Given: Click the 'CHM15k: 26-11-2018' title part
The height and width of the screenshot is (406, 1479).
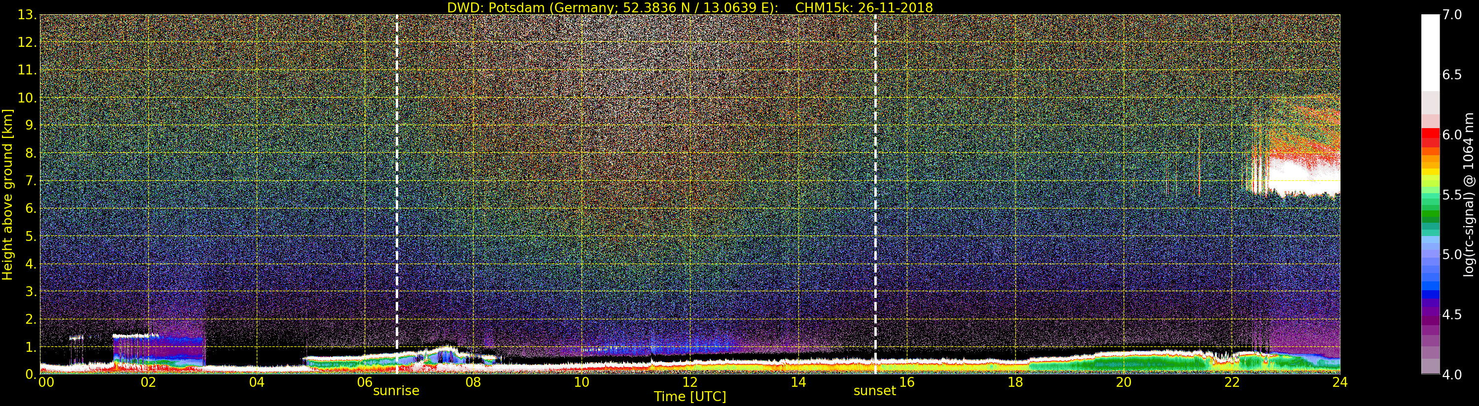Looking at the screenshot, I should [863, 7].
